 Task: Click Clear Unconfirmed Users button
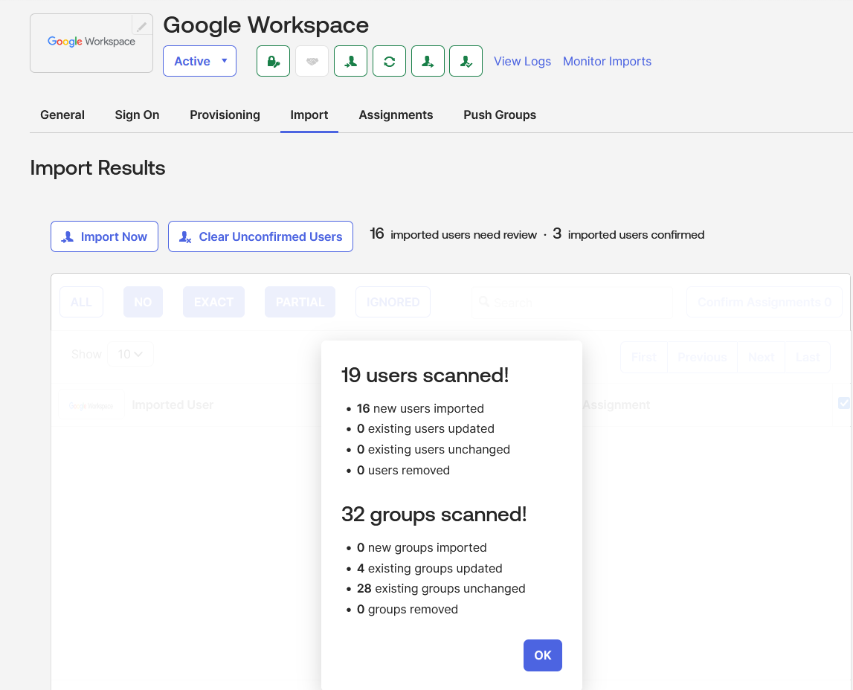pyautogui.click(x=260, y=236)
